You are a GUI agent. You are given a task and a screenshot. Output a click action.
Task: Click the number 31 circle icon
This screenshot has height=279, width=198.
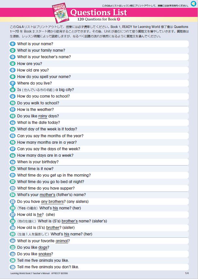click(x=13, y=241)
